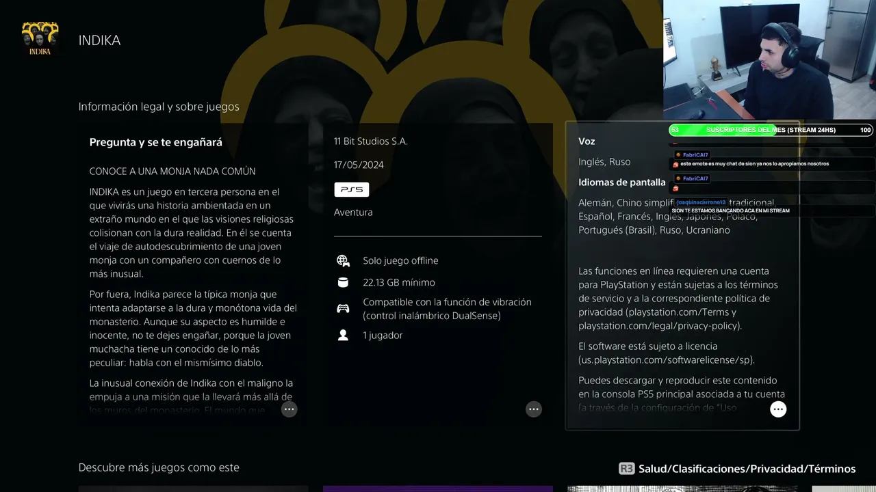This screenshot has height=492, width=876.
Task: Click the line CONOCE A UNA MONJA NADA COMÚN
Action: (172, 172)
